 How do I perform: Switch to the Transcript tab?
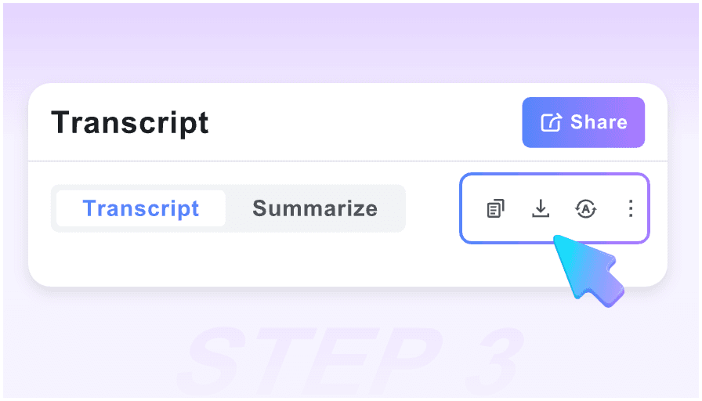[141, 208]
